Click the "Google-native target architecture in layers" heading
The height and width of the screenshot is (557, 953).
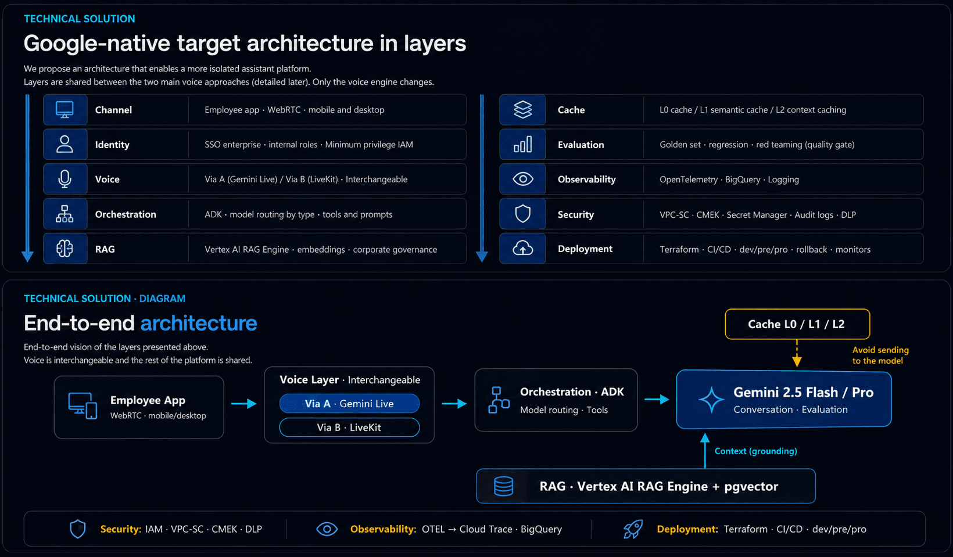[x=245, y=44]
